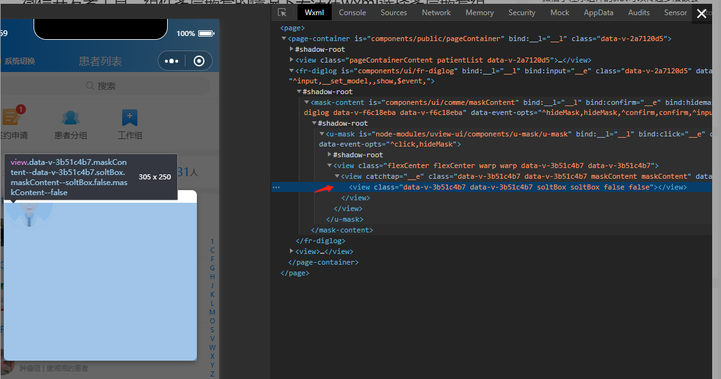Jump to letter W in index
Screen dimensions: 721x379
pos(213,347)
